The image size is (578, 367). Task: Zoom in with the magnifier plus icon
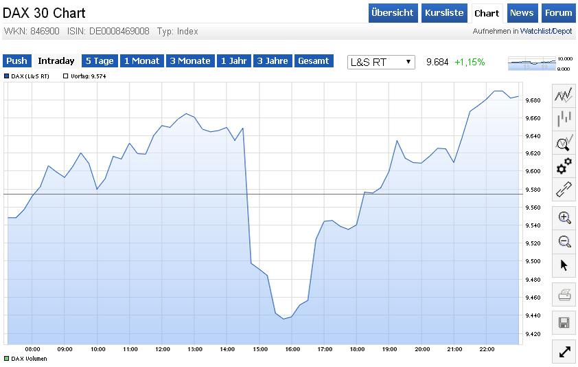tap(564, 218)
